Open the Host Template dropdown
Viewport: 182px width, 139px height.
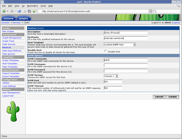[x=120, y=45]
